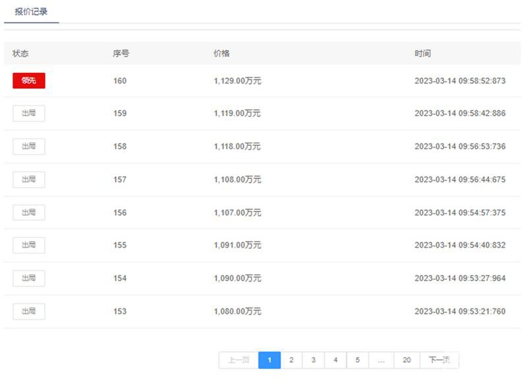This screenshot has height=379, width=530.
Task: Click 出局 badge for bid 155
Action: [x=28, y=245]
